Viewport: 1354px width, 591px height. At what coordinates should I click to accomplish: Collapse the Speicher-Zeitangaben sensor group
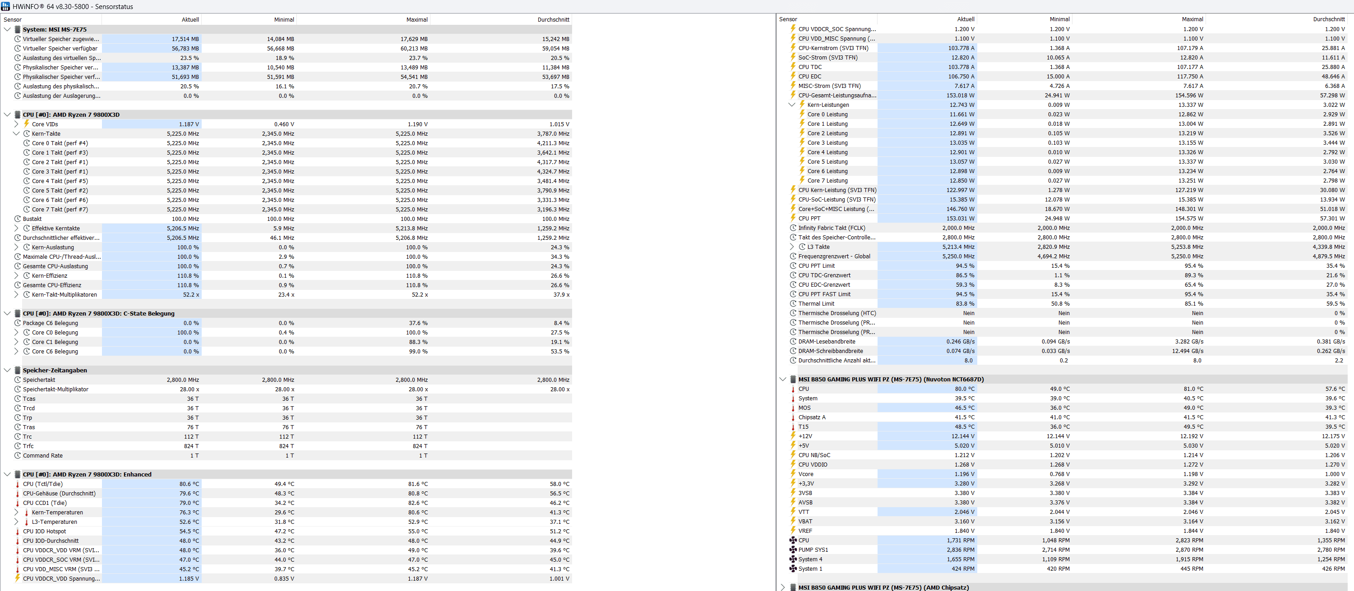[7, 370]
